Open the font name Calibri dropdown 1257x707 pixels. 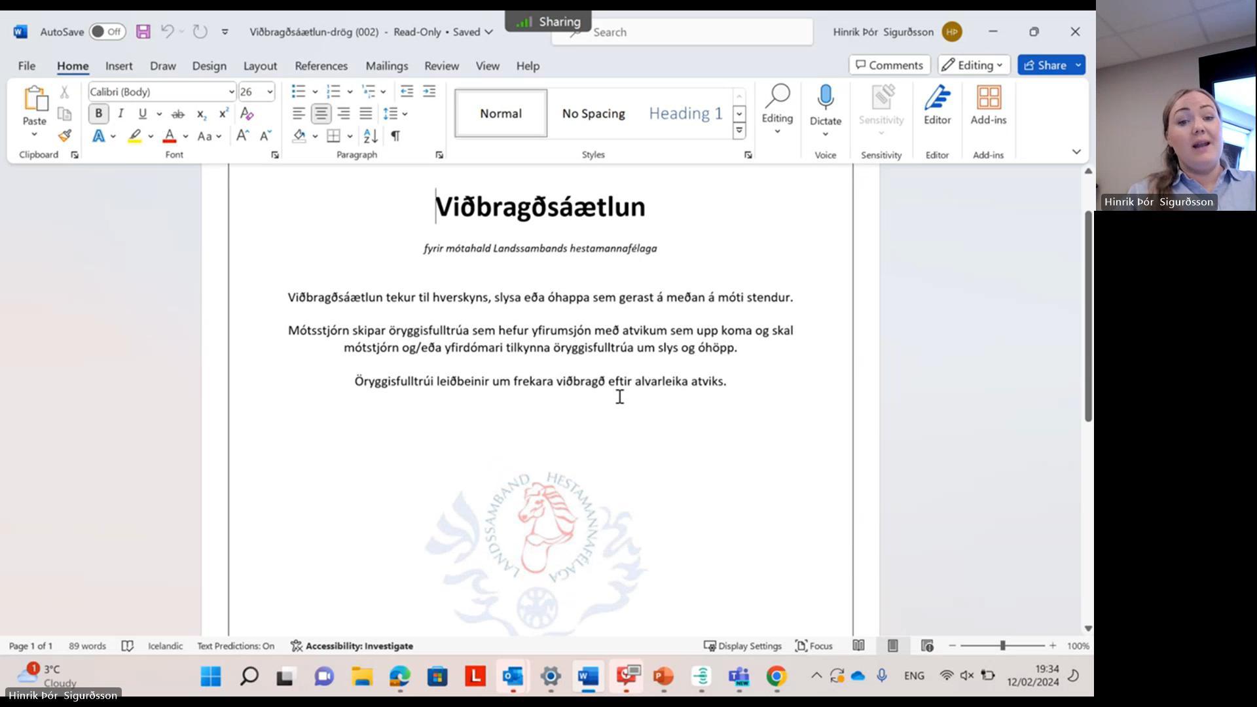click(230, 92)
